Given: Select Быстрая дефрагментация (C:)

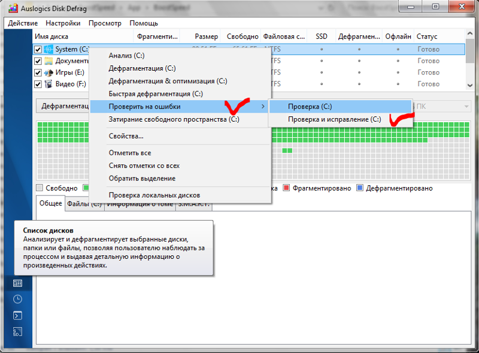Looking at the screenshot, I should [x=181, y=94].
